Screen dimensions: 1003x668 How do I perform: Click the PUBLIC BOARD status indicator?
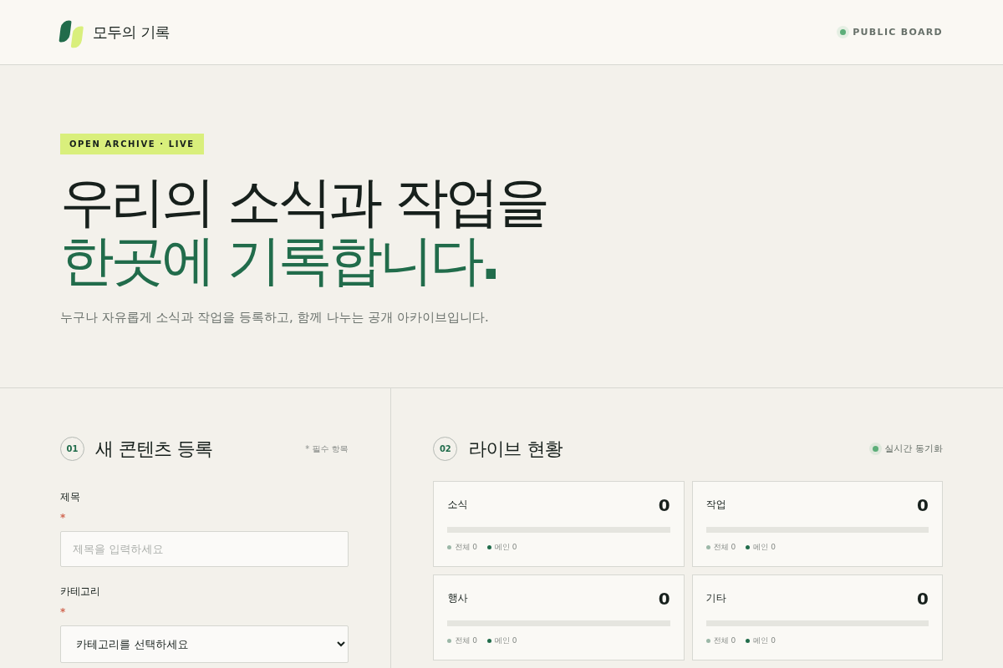[x=889, y=32]
